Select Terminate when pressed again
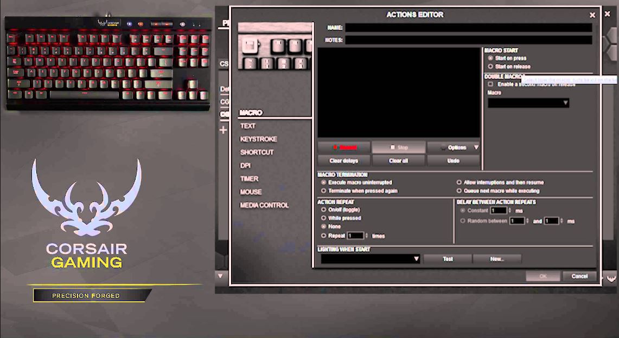619x338 pixels. (x=324, y=191)
